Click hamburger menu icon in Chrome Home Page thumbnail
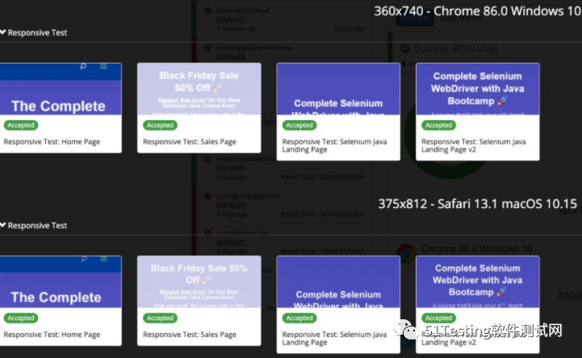Screen dimensions: 582x358 point(103,66)
